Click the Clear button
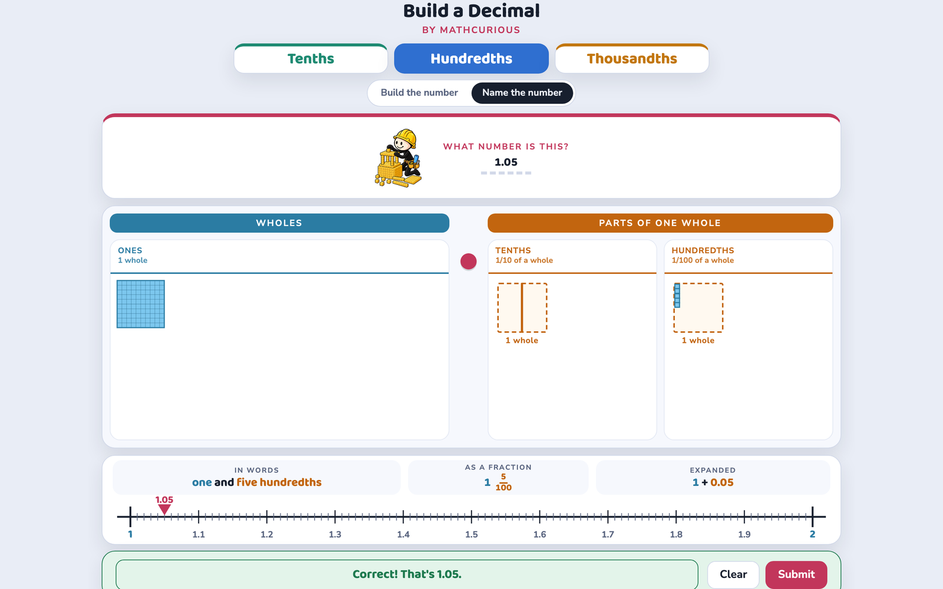943x589 pixels. point(733,574)
